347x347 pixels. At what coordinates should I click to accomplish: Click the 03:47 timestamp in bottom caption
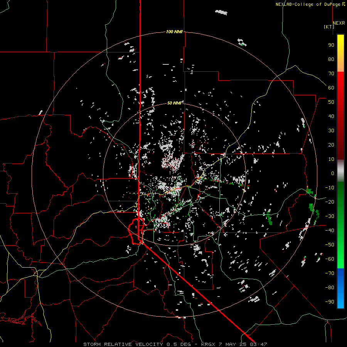pos(258,344)
